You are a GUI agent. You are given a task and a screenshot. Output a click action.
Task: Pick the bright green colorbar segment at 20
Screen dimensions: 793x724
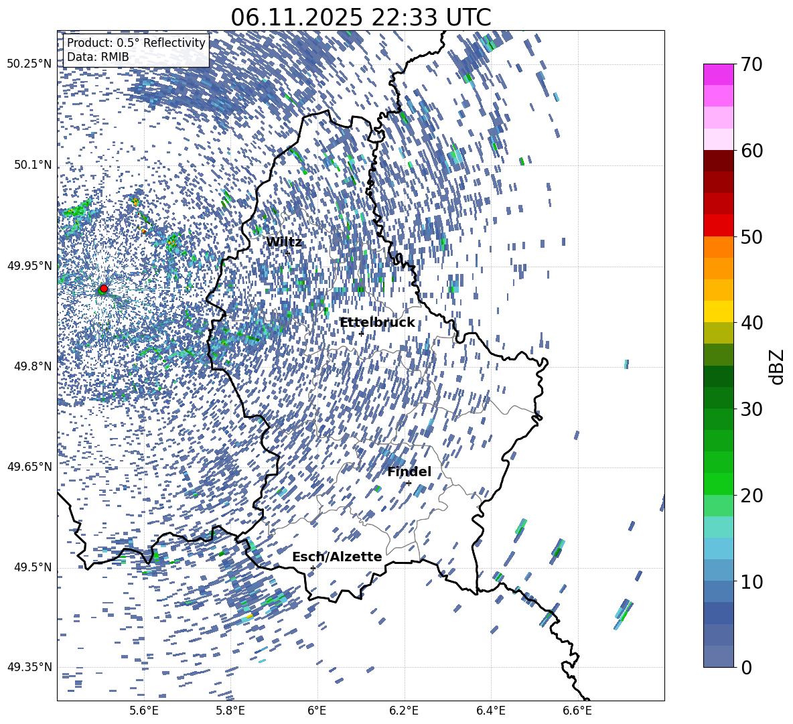(x=718, y=484)
